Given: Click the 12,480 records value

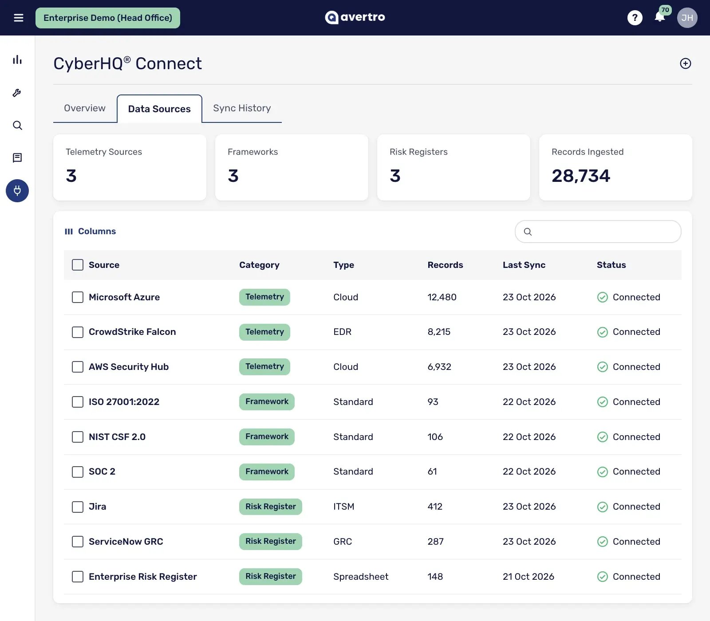Looking at the screenshot, I should (x=442, y=297).
